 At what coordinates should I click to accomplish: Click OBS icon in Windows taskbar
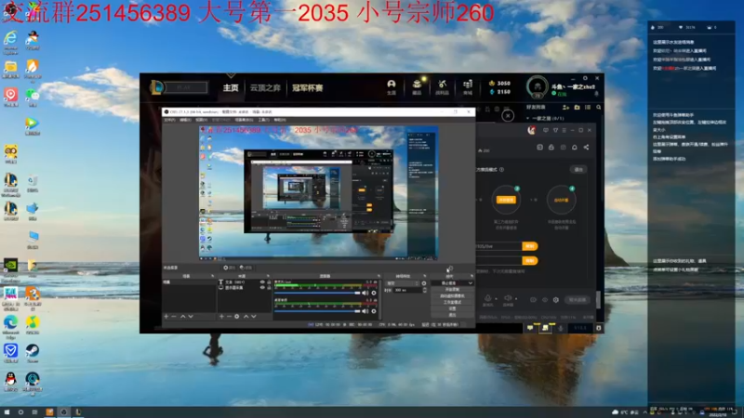tap(63, 411)
